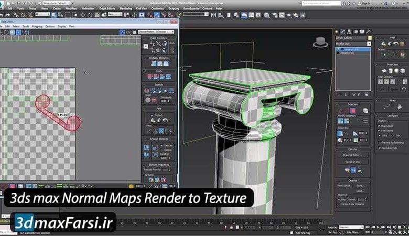Viewport: 409px width, 236px height.
Task: Open the Graph Editors menu
Action: point(107,8)
